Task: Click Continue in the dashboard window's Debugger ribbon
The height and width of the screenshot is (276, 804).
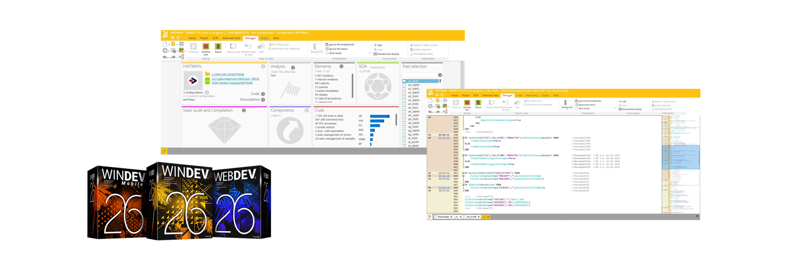Action: [193, 48]
